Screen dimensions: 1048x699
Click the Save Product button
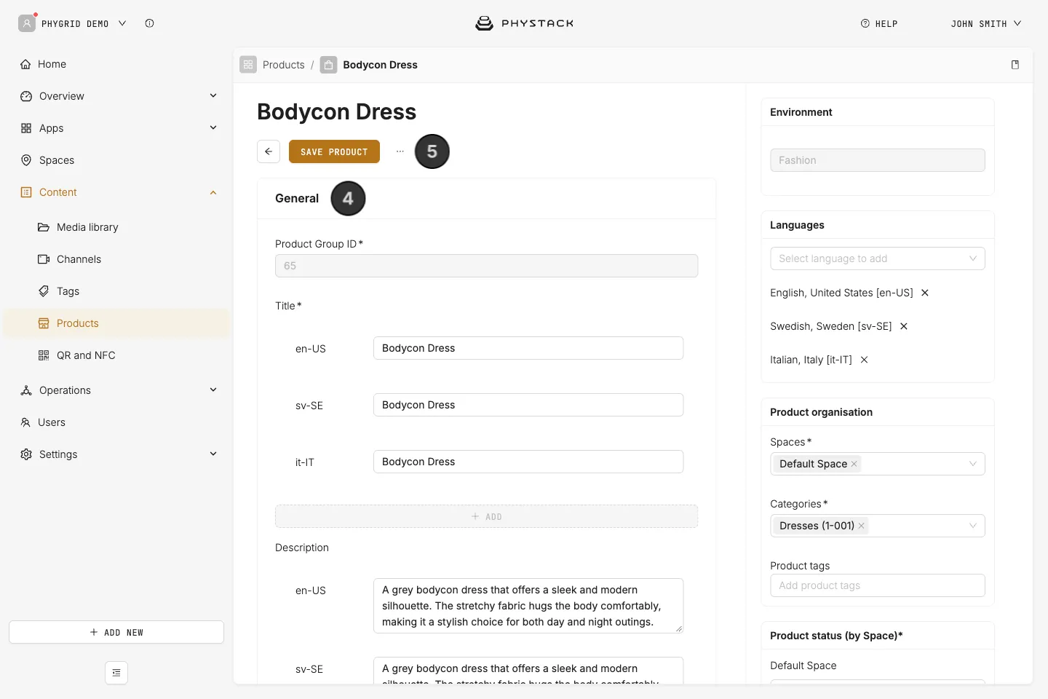pyautogui.click(x=334, y=151)
